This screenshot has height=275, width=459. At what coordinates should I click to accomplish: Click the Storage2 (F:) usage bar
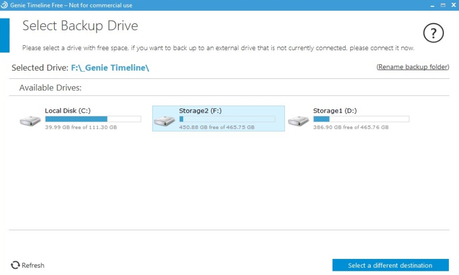(x=227, y=119)
